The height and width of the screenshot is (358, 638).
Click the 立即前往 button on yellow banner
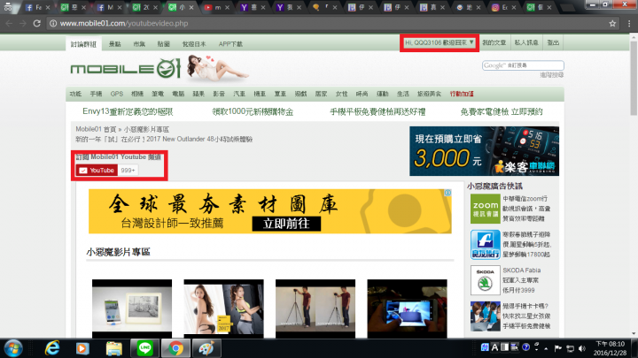(x=286, y=224)
